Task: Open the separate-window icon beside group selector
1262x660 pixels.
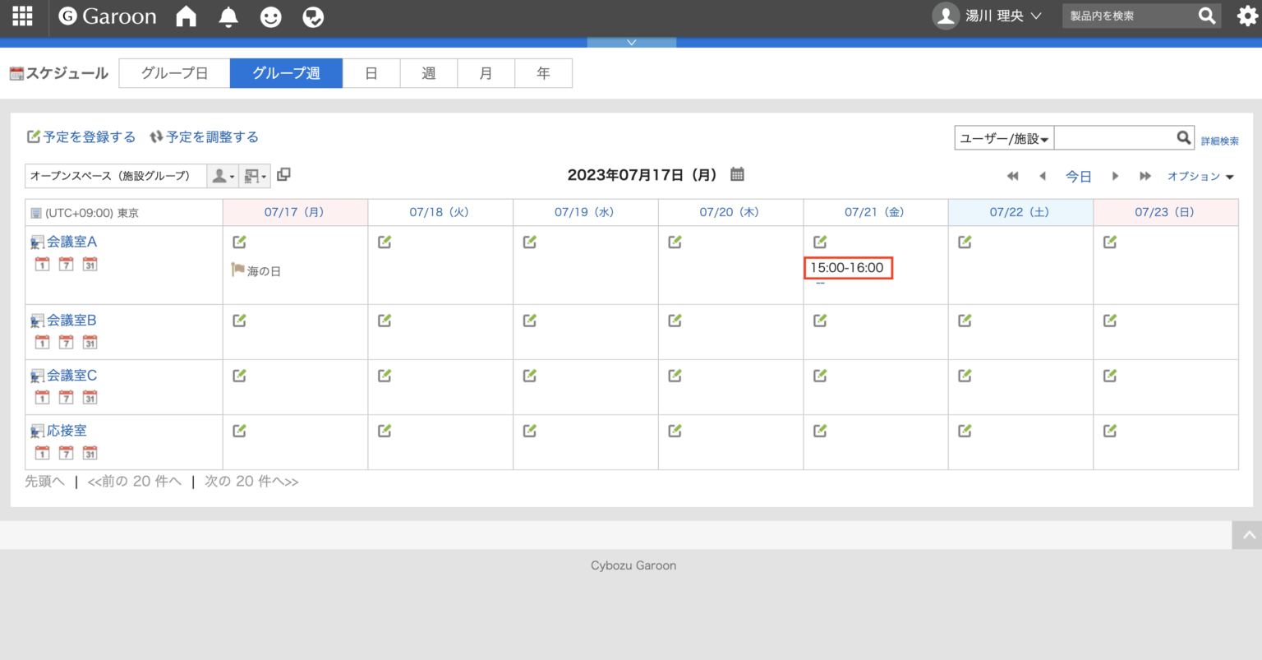Action: point(283,174)
